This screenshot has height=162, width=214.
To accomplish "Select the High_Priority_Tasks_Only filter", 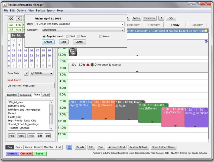I will click(22, 121).
